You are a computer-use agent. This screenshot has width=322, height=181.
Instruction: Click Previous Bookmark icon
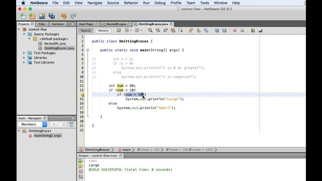point(191,30)
